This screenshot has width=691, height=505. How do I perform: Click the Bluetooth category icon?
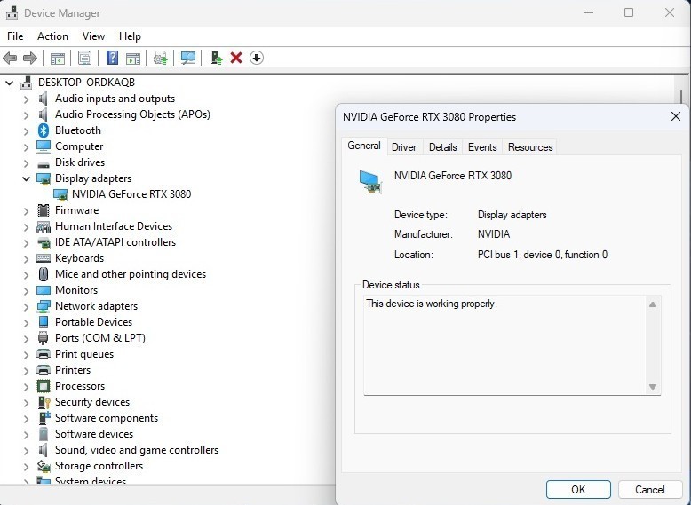[x=44, y=130]
